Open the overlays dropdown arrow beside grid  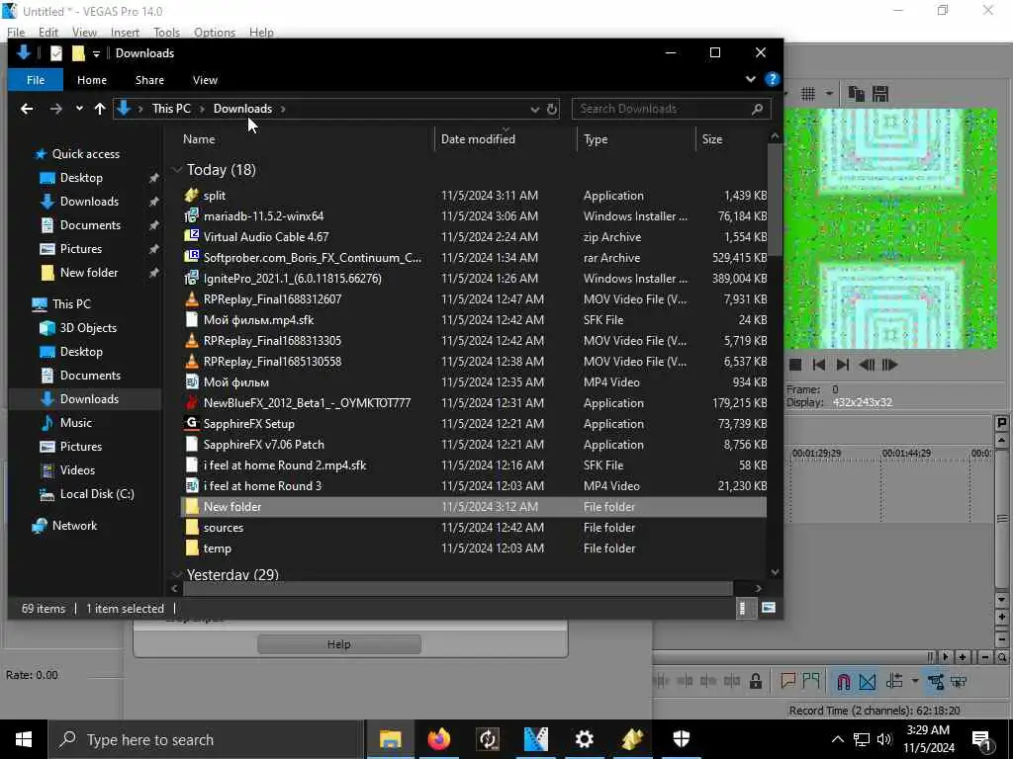[x=829, y=94]
